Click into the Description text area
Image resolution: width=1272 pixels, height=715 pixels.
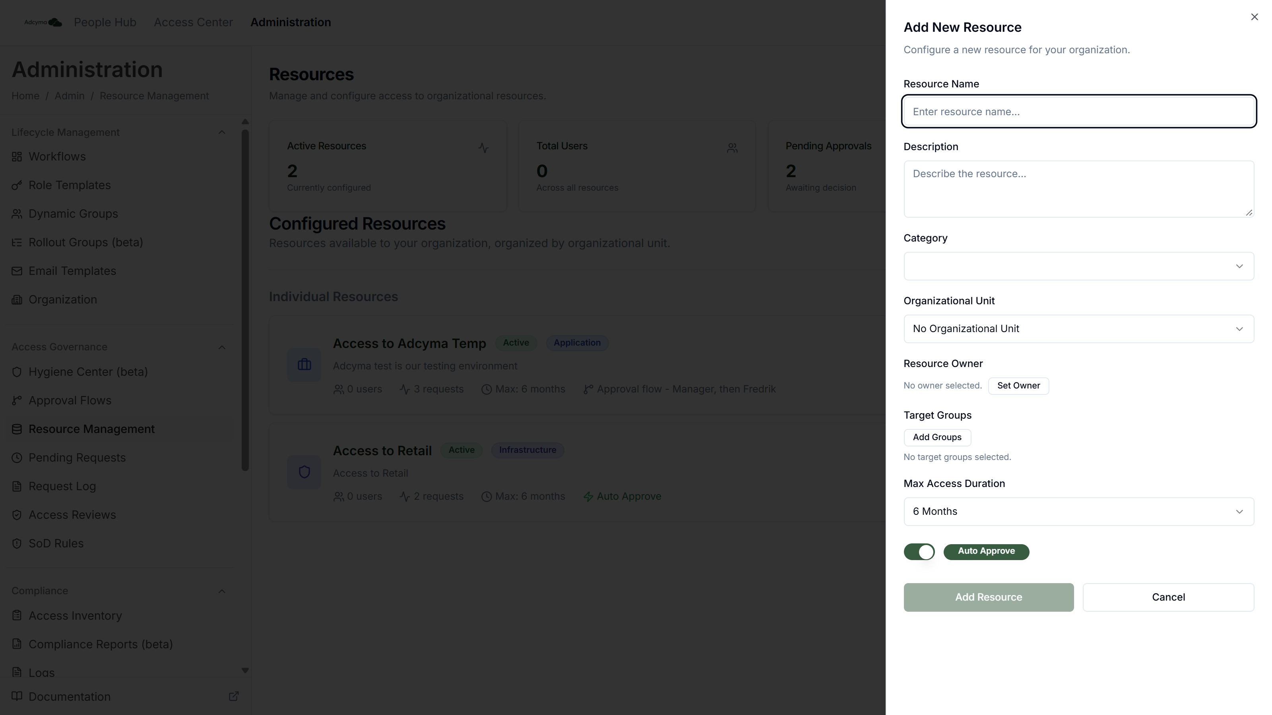(x=1078, y=189)
